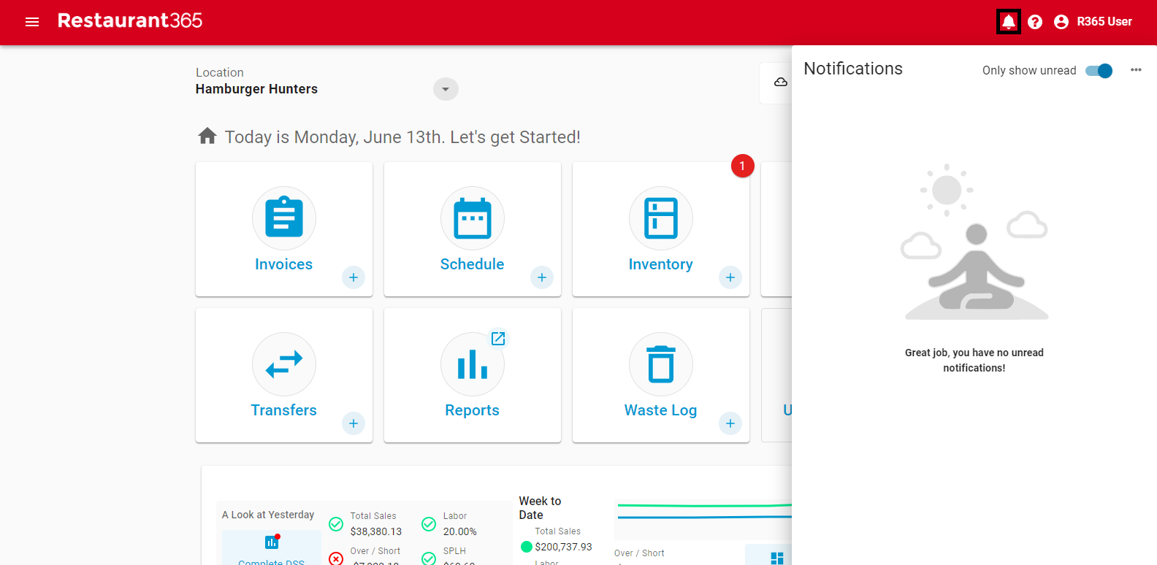Screen dimensions: 1157x565
Task: Open the hamburger navigation menu
Action: pyautogui.click(x=32, y=22)
